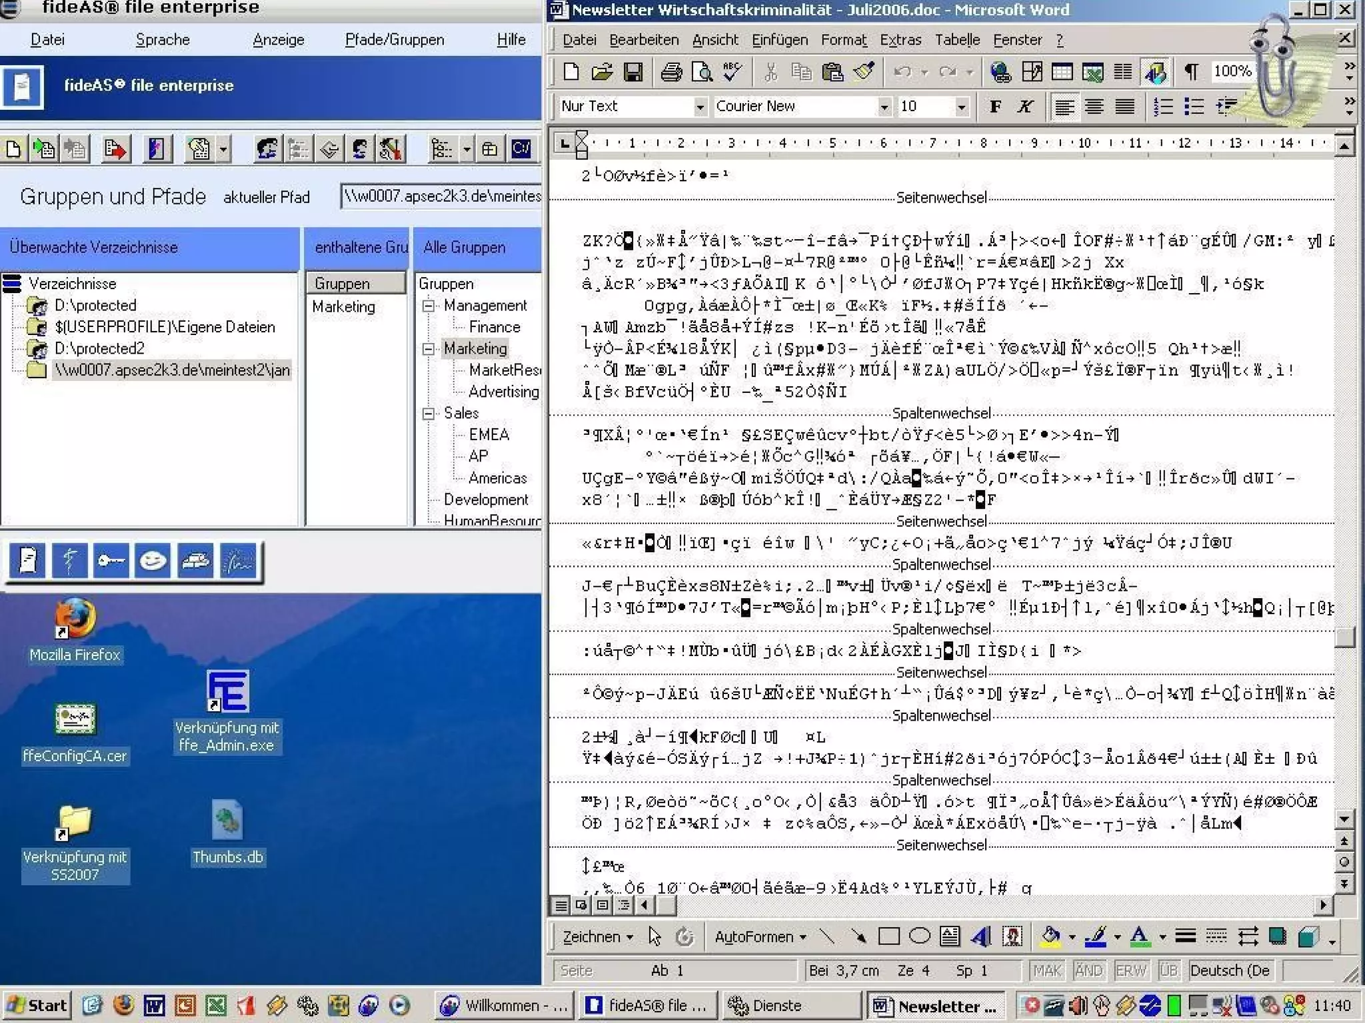This screenshot has width=1365, height=1023.
Task: Open the Courier New font dropdown
Action: click(x=884, y=107)
